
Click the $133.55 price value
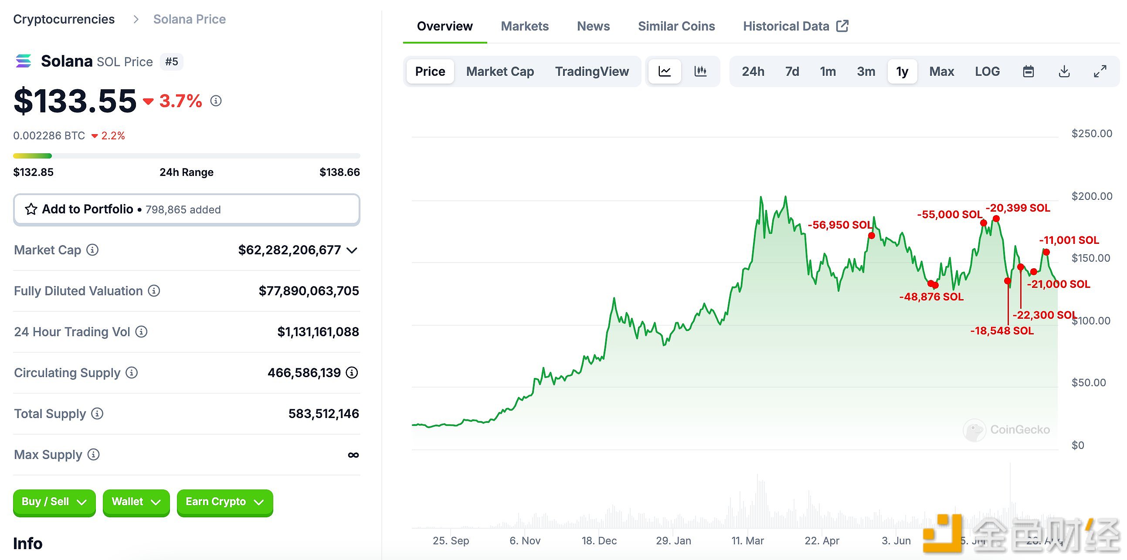(75, 101)
